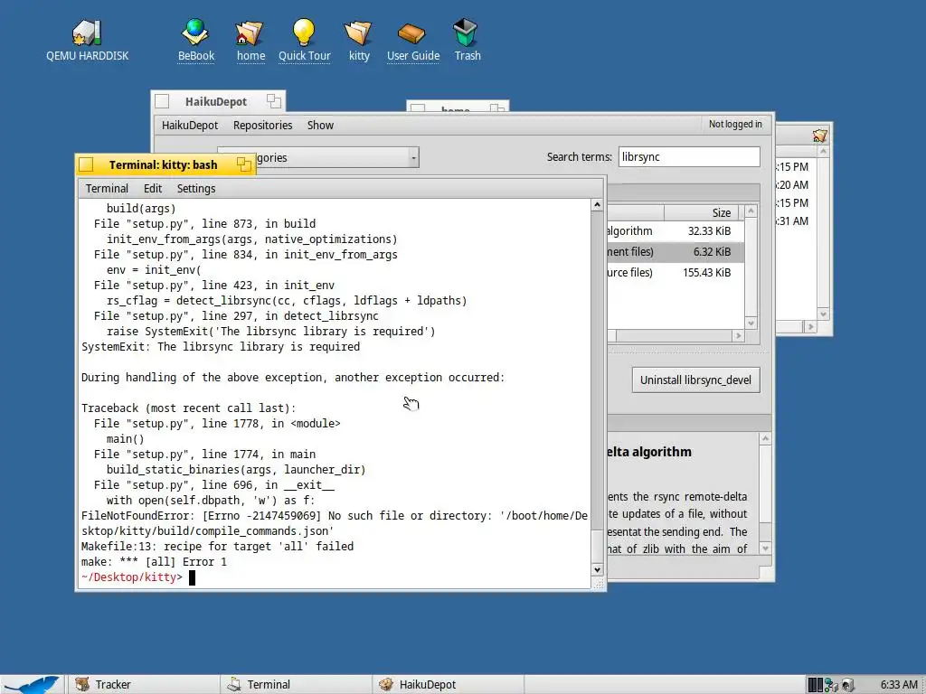This screenshot has height=694, width=926.
Task: Open the Settings menu in Terminal
Action: pyautogui.click(x=196, y=188)
